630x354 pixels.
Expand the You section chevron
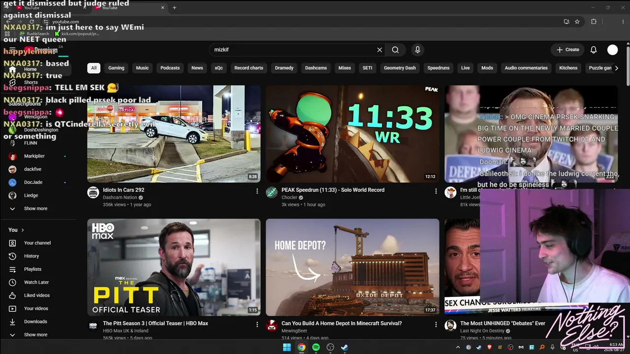[23, 230]
